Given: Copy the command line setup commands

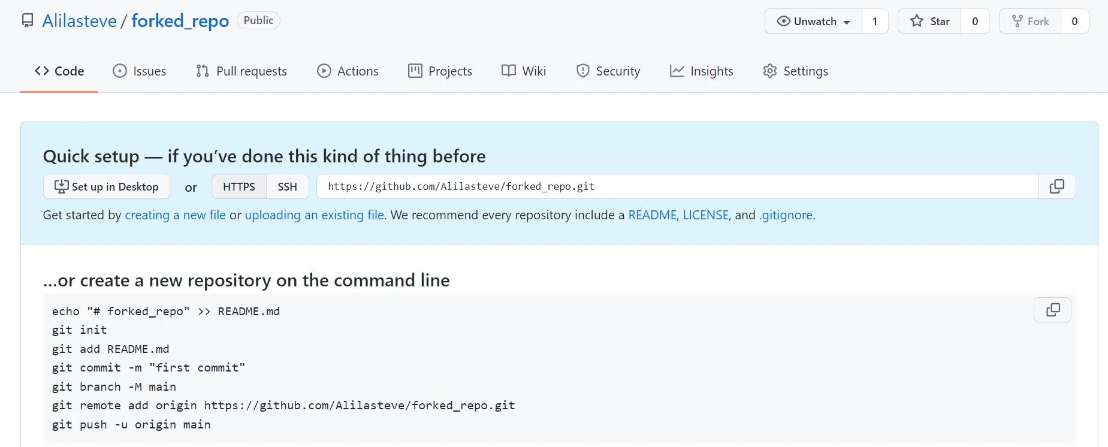Looking at the screenshot, I should 1053,310.
